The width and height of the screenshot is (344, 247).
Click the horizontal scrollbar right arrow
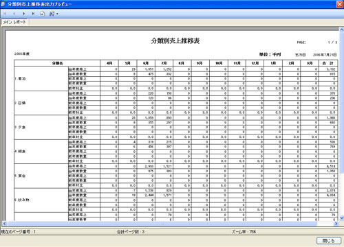(336, 224)
